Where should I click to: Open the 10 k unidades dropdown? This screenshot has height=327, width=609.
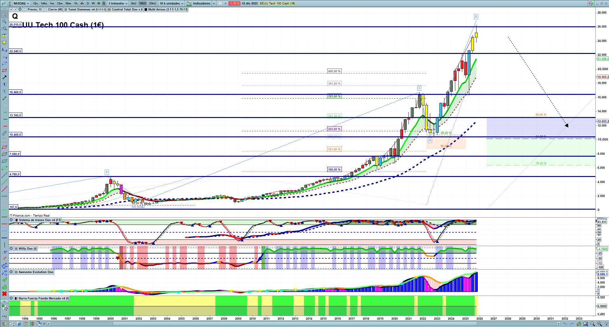click(x=172, y=3)
